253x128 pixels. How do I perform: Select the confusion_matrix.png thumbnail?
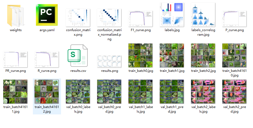click(x=78, y=18)
